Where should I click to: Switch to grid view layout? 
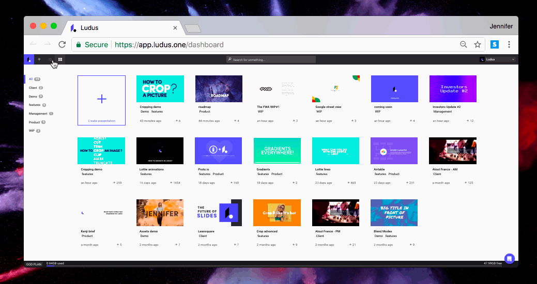(x=60, y=59)
